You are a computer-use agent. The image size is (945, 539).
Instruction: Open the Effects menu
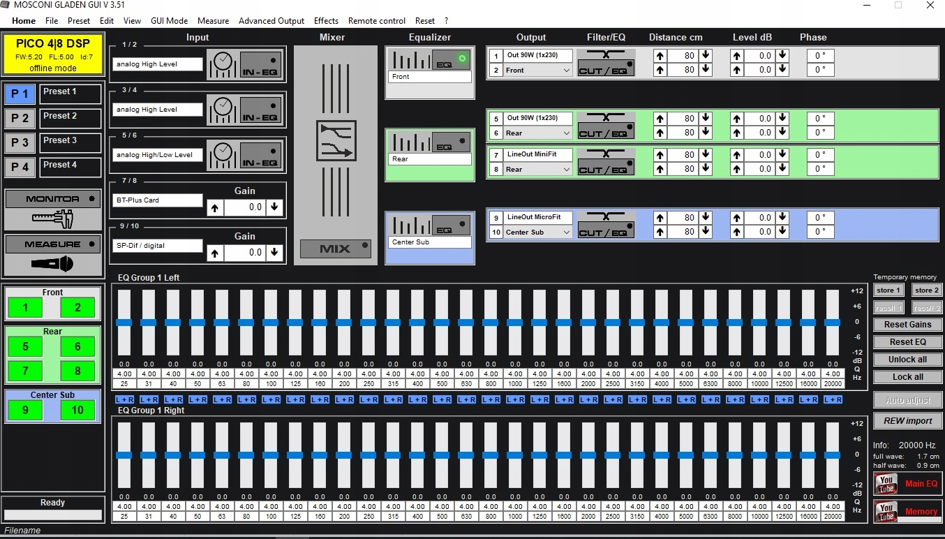(326, 21)
